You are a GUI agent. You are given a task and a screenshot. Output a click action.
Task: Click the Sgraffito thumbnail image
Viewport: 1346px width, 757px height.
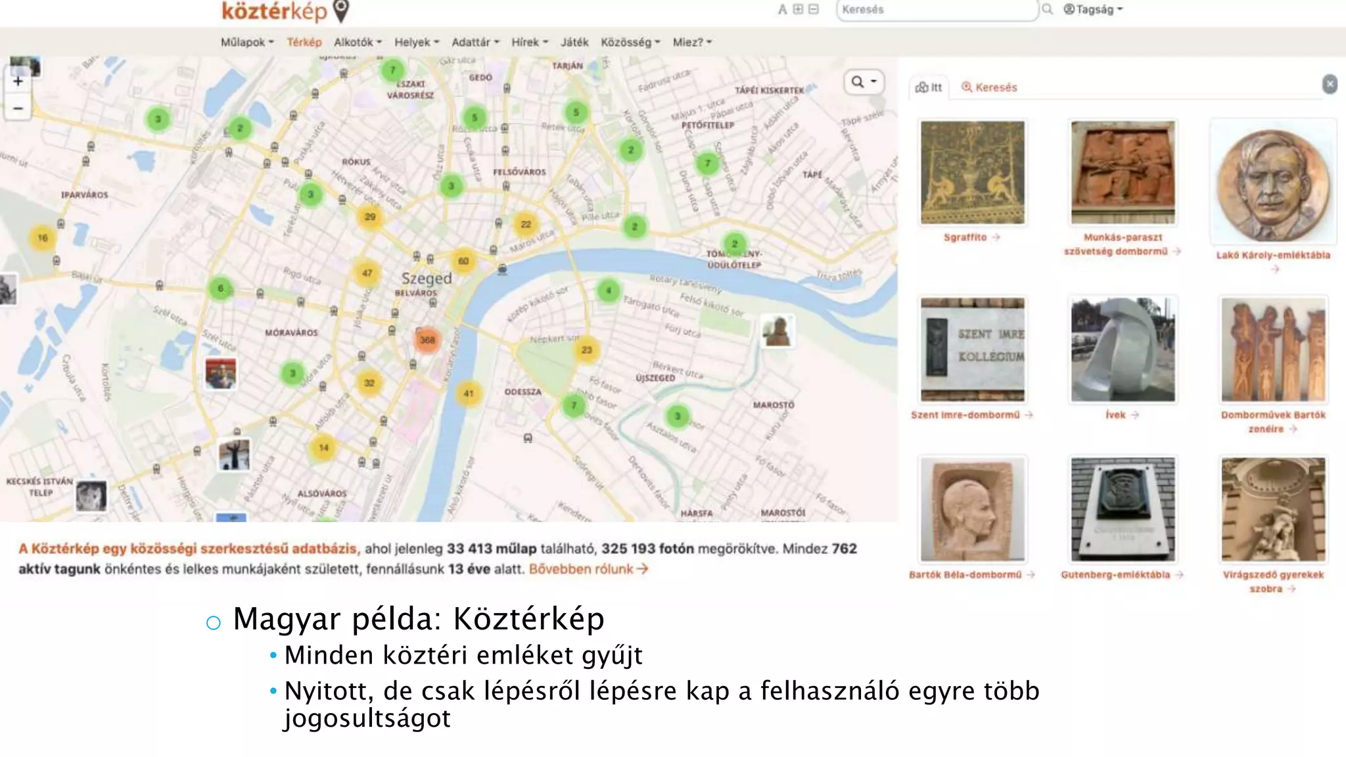[972, 172]
